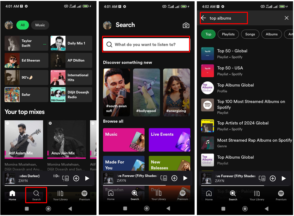Open the camera scanner on the Search page

186,25
